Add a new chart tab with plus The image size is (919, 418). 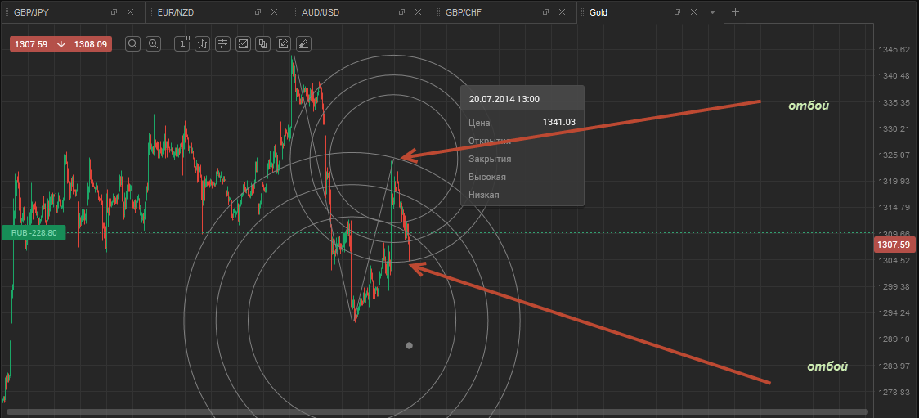(735, 12)
